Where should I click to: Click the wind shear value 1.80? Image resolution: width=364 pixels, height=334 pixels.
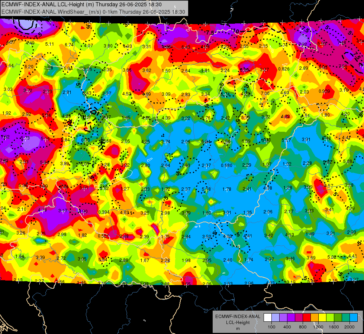(325, 115)
